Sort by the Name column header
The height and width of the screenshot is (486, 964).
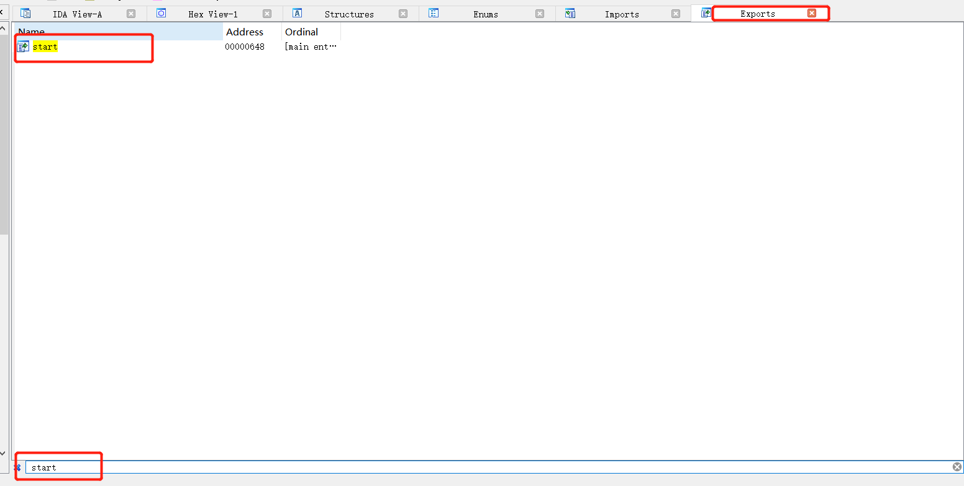pos(119,32)
